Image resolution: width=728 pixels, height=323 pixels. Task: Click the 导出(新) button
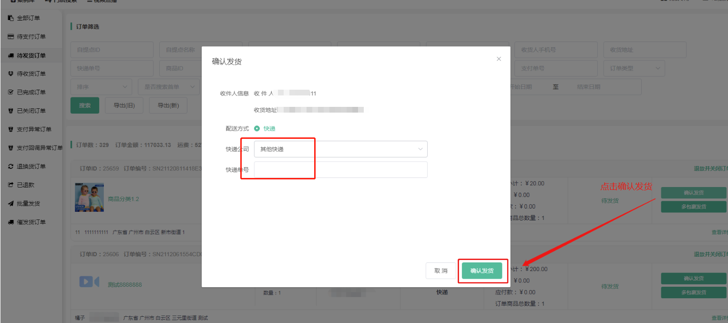pos(168,105)
